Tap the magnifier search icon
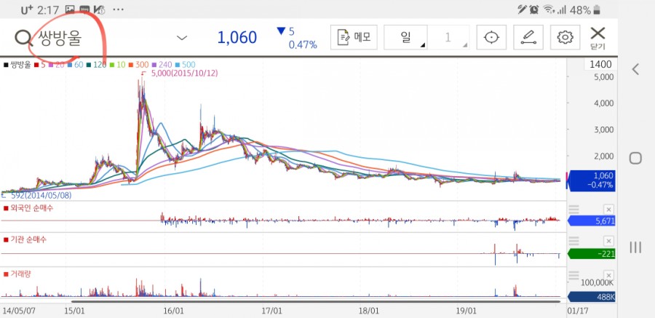Viewport: 655px width, 318px height. (x=23, y=38)
